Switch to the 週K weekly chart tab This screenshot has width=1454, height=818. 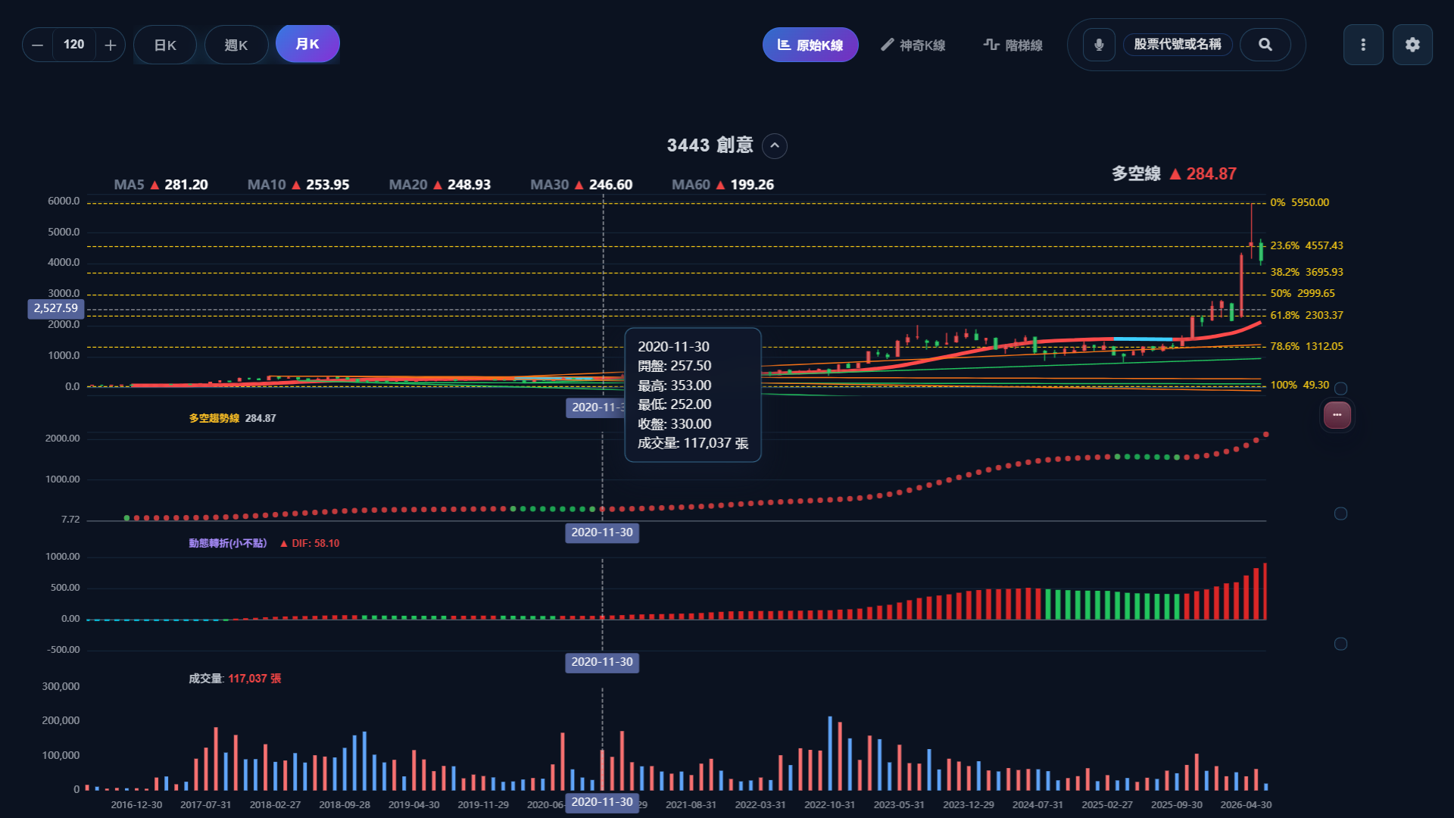coord(236,45)
